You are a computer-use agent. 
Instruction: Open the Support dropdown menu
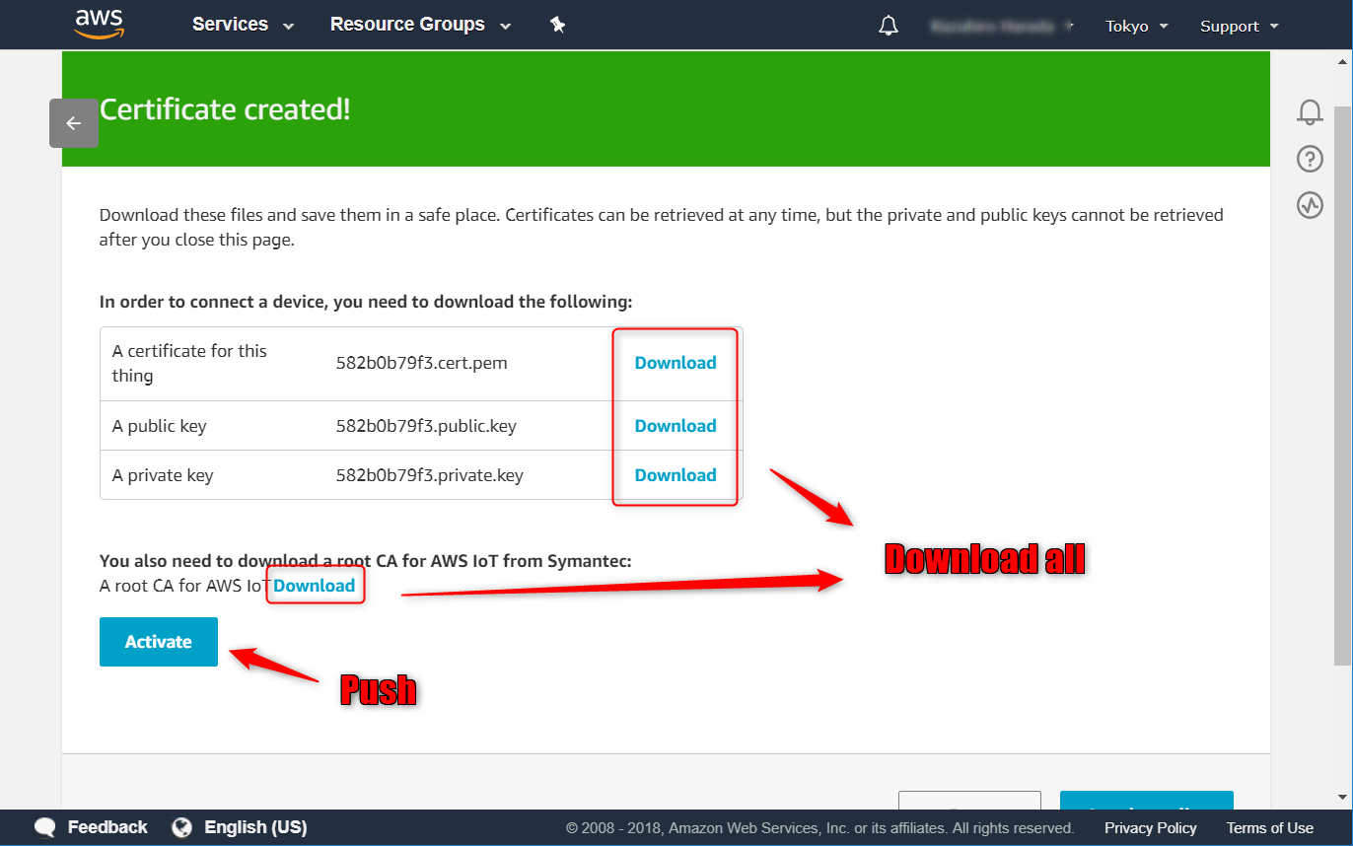point(1239,27)
